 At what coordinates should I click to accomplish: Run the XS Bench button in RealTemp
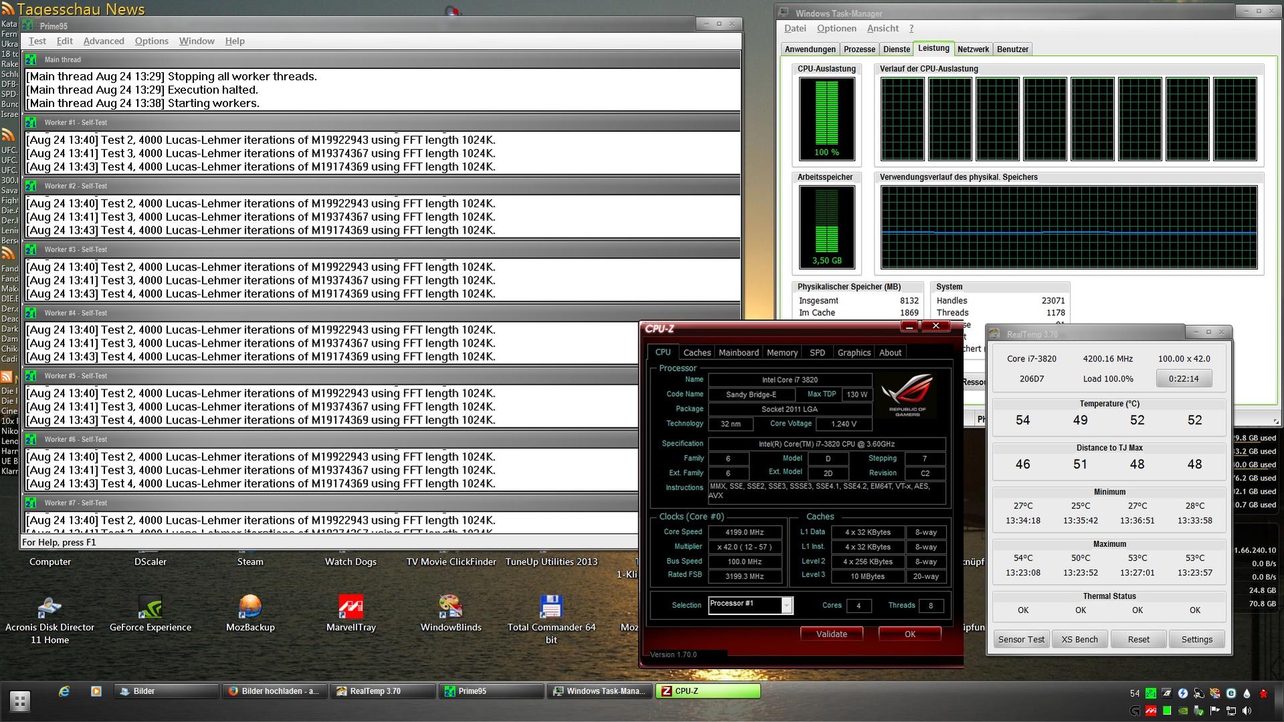[x=1080, y=639]
